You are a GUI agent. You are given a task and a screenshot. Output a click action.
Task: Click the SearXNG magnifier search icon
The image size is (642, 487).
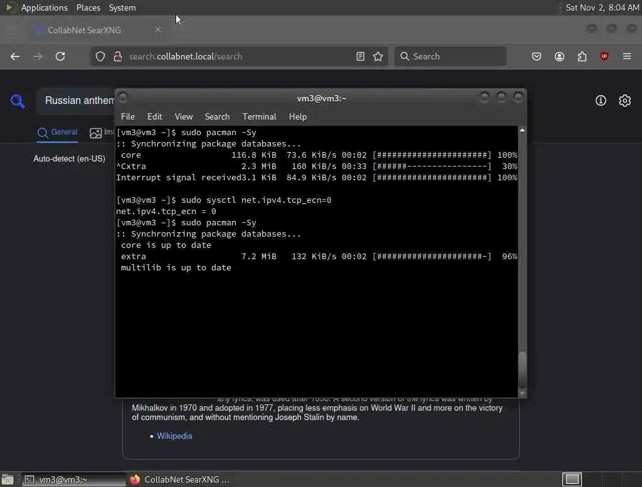click(x=18, y=101)
